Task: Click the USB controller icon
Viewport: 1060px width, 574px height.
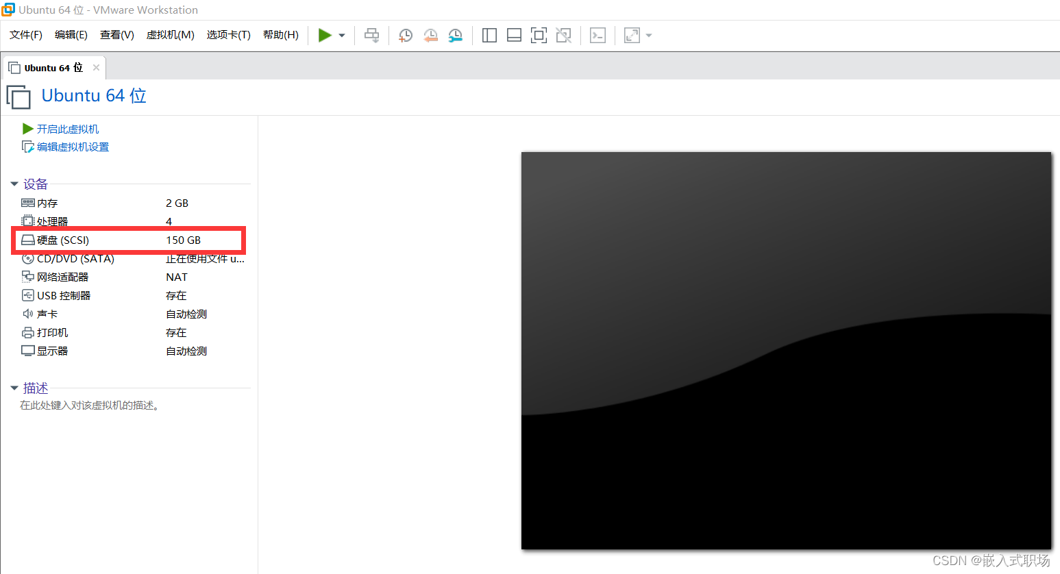Action: pyautogui.click(x=28, y=295)
